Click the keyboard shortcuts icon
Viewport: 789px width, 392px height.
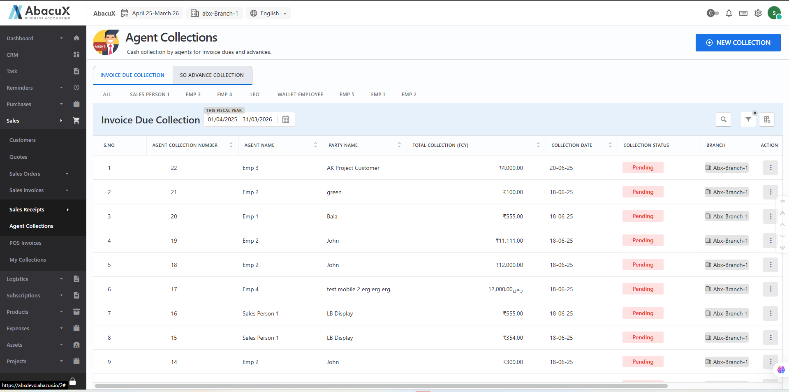point(743,13)
